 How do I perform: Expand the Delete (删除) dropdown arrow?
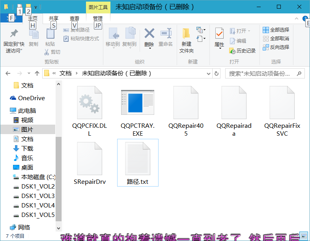pyautogui.click(x=150, y=48)
